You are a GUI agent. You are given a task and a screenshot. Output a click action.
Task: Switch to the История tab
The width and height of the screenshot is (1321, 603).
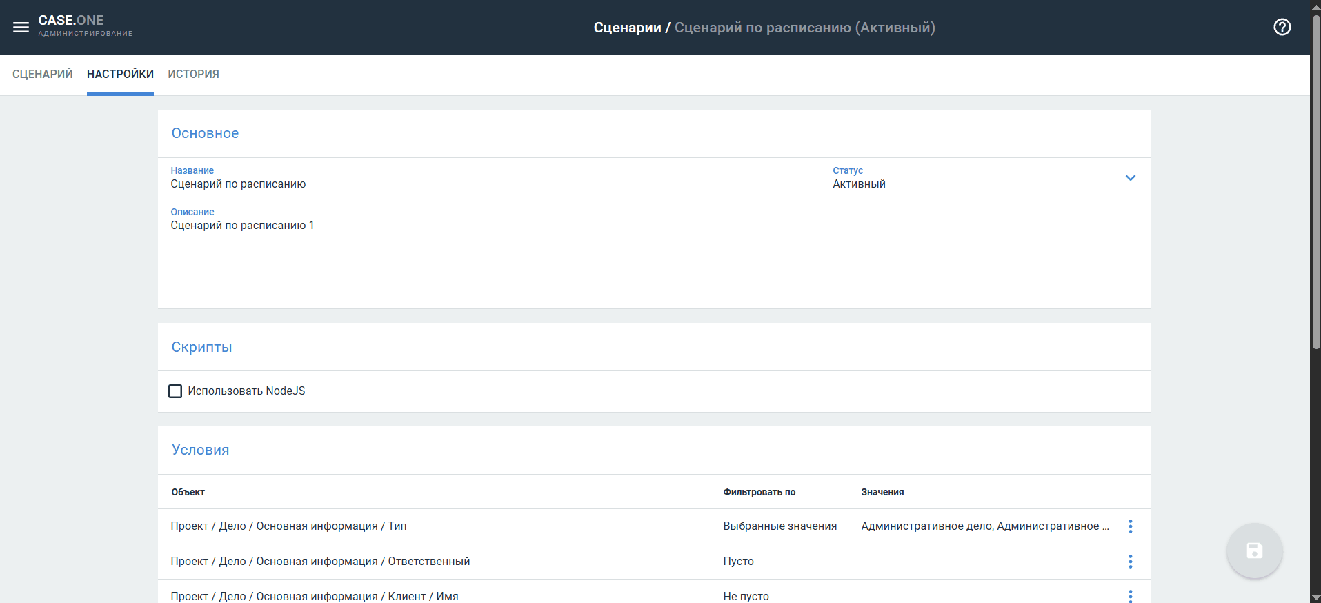[x=193, y=75]
